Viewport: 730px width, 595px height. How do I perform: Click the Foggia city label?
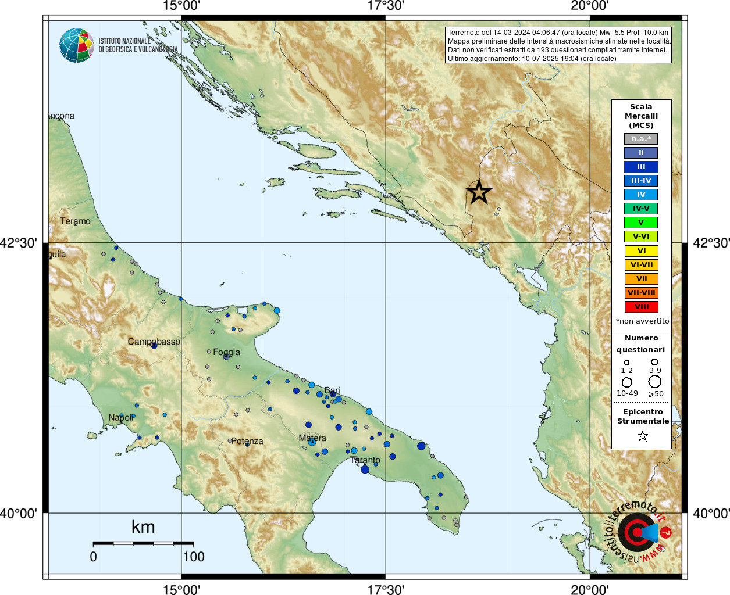226,352
